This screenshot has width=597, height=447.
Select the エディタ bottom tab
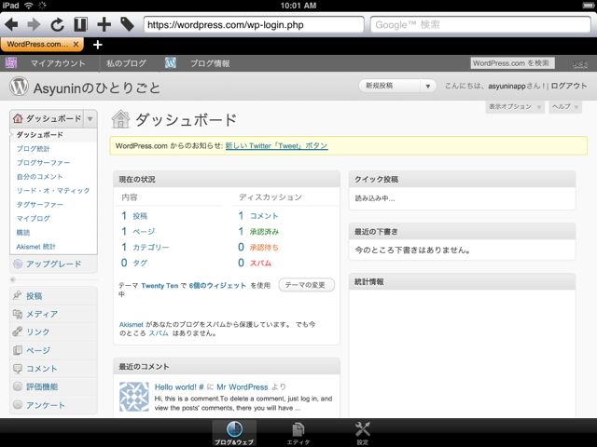298,433
